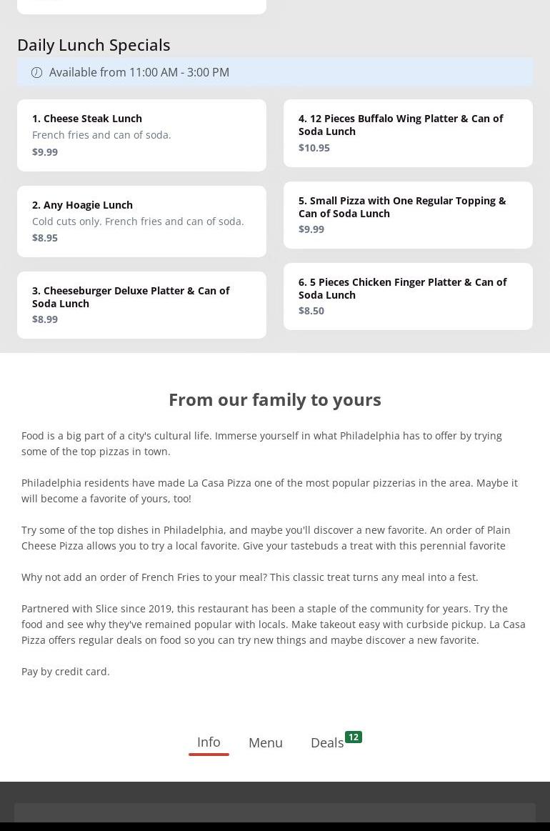
Task: Click the partially visible card at top
Action: pos(141,6)
